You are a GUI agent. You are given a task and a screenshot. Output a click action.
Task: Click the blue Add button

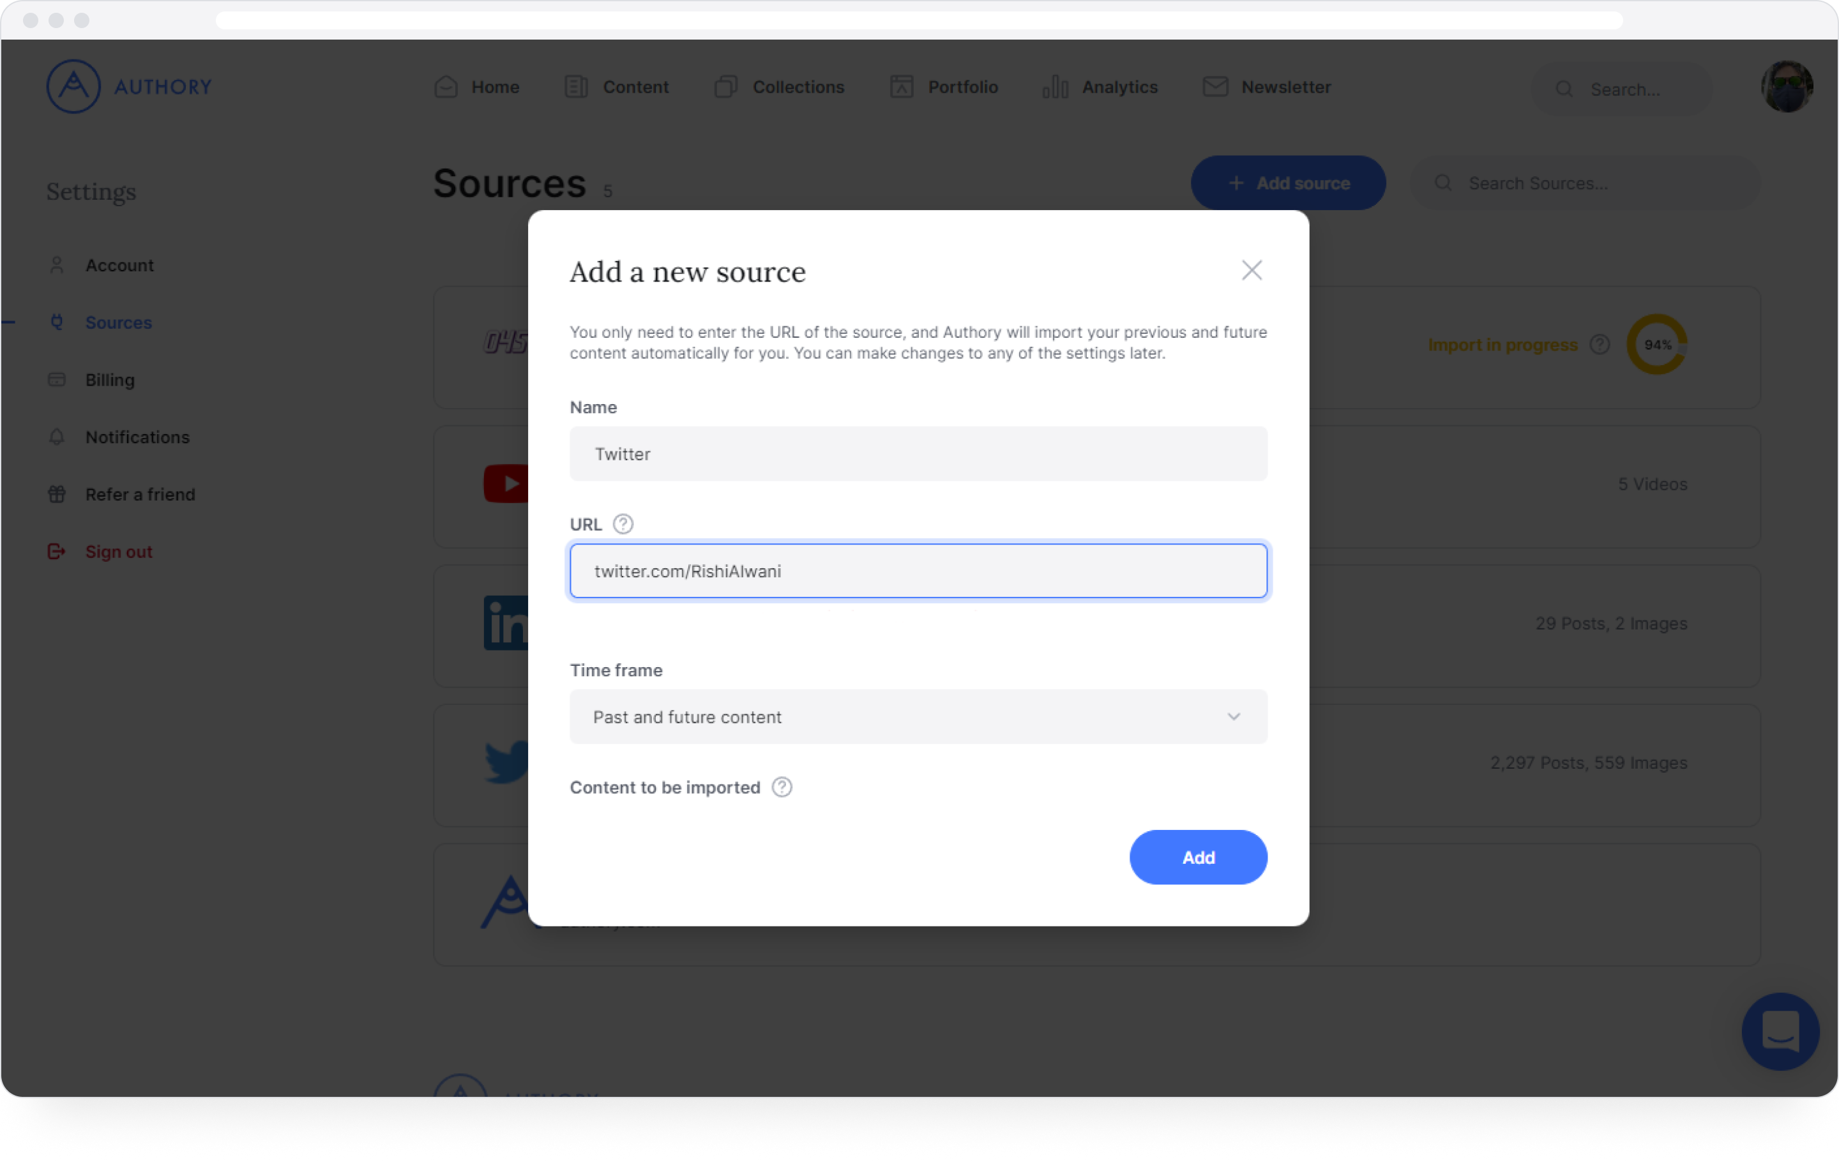1199,857
